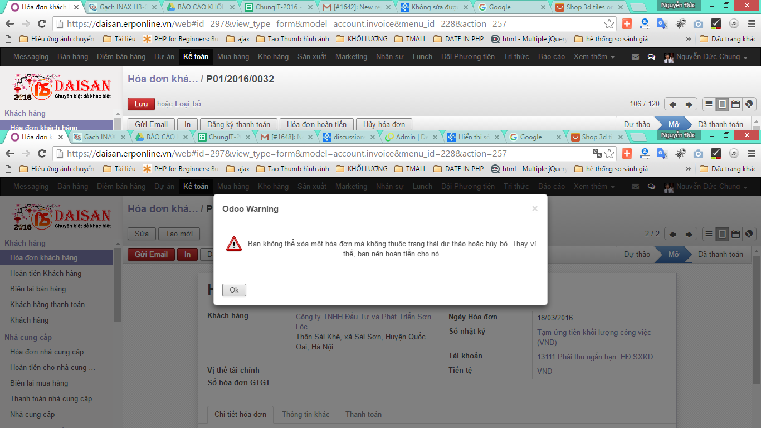Expand the Xem thêm dropdown in the upper navbar
761x428 pixels.
(594, 57)
